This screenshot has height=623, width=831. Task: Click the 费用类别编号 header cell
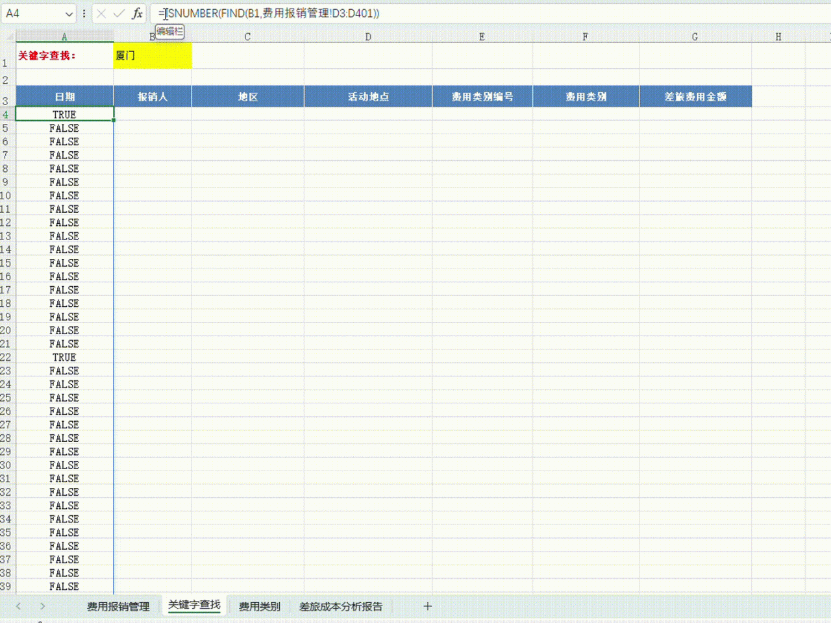[482, 96]
